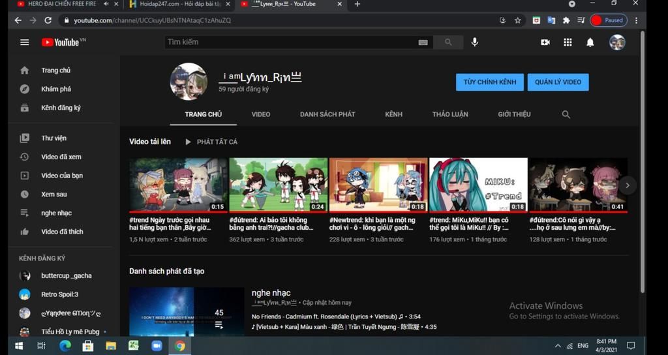Bookmark this page with star icon
This screenshot has width=668, height=355.
click(517, 20)
